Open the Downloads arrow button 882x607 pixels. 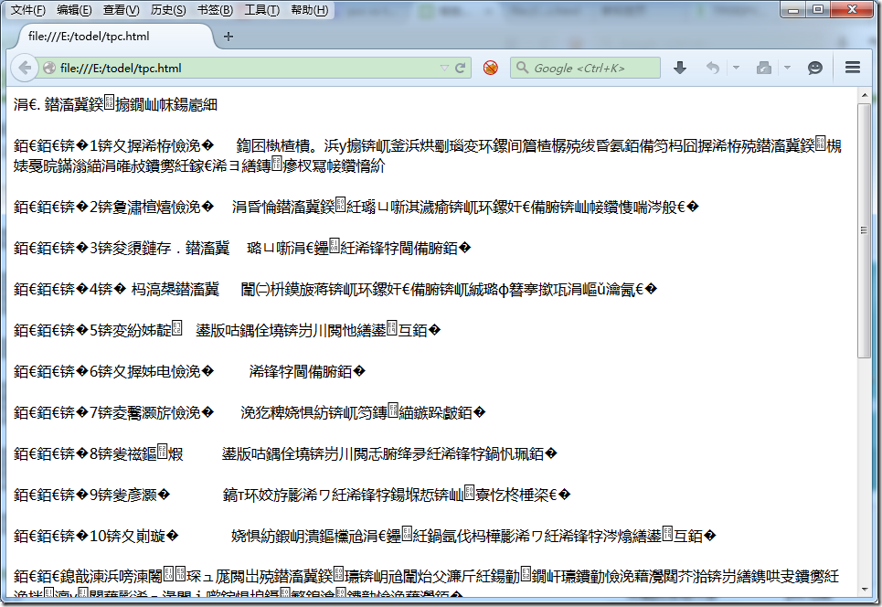pyautogui.click(x=679, y=68)
